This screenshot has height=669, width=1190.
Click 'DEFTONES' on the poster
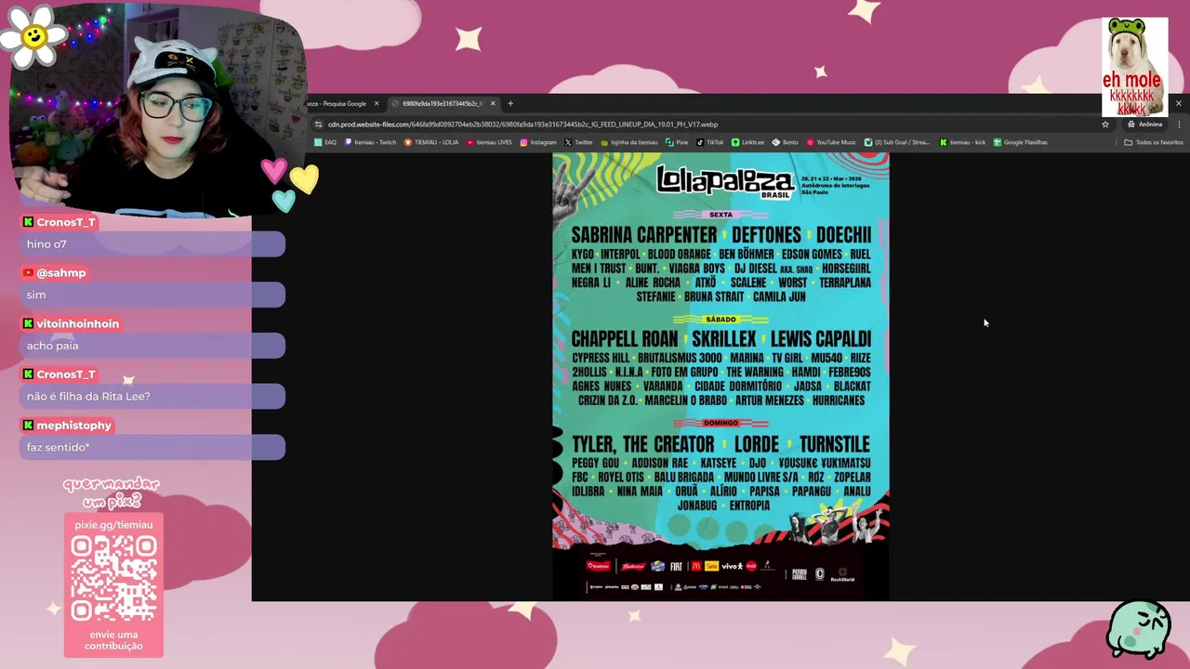pyautogui.click(x=766, y=235)
